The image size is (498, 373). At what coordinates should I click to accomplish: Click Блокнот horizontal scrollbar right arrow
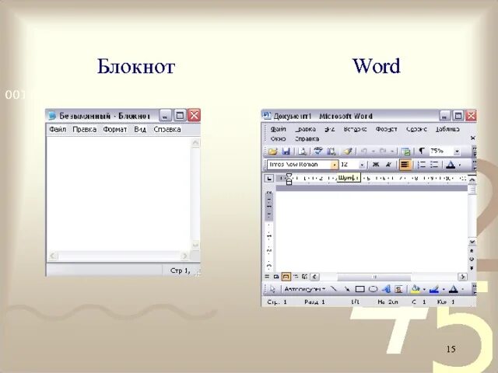pos(184,256)
